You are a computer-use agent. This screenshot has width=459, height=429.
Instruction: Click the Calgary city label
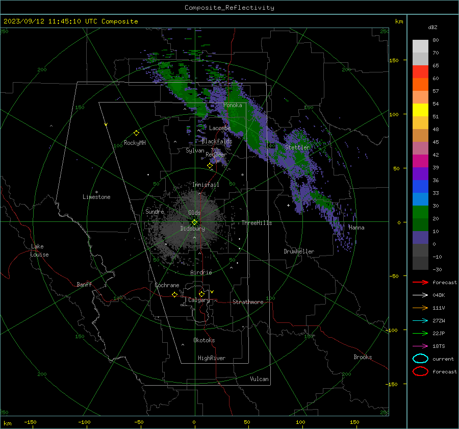(199, 300)
